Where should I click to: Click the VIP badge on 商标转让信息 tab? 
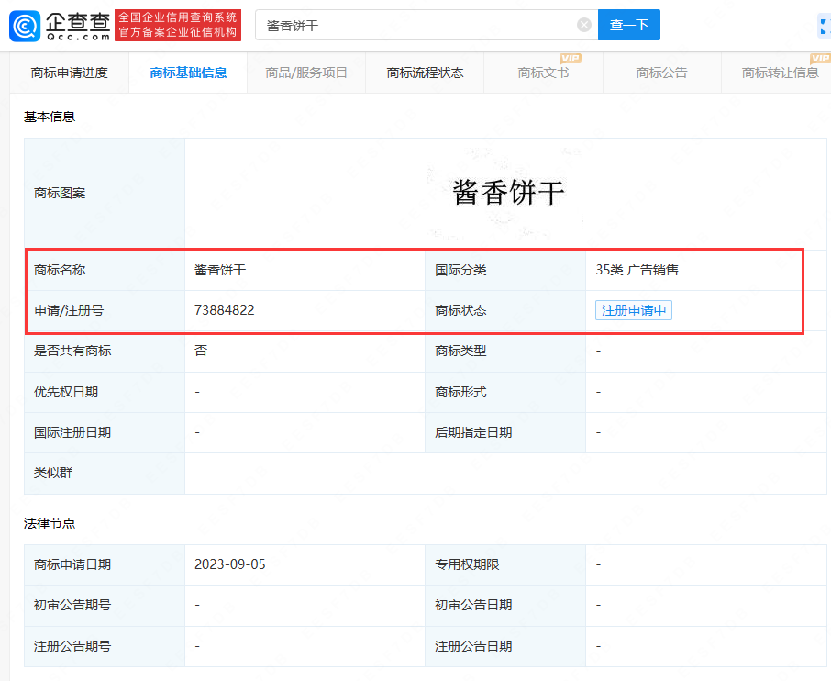pos(820,59)
